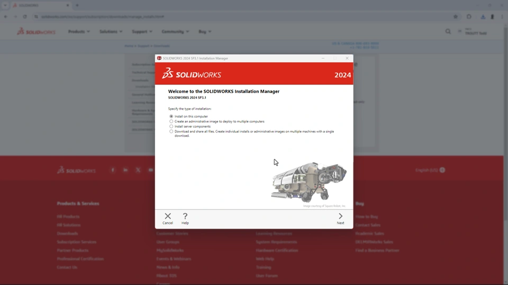The width and height of the screenshot is (508, 285).
Task: Expand Solutions menu on website
Action: click(111, 32)
